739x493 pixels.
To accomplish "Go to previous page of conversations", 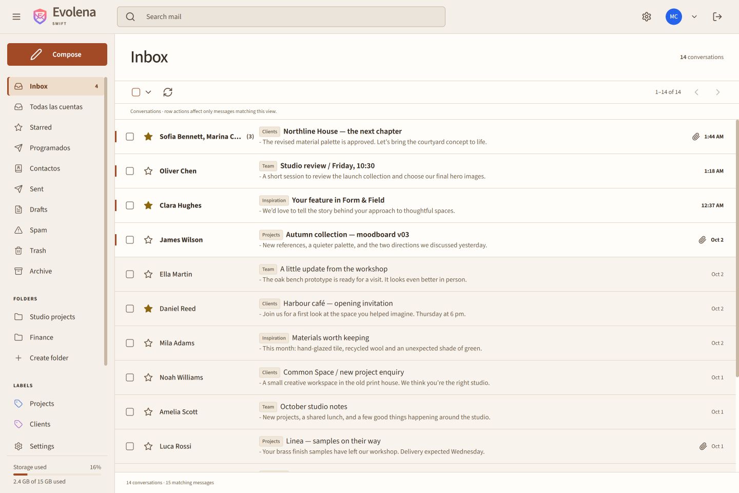I will click(x=696, y=92).
